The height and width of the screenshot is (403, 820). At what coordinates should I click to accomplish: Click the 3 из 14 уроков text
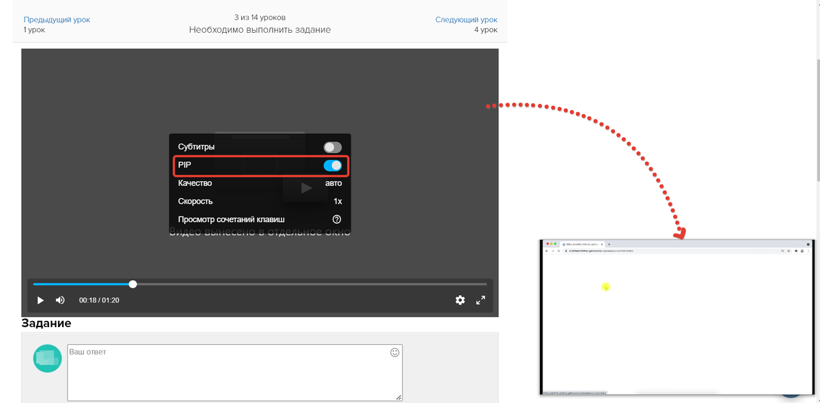(x=260, y=17)
